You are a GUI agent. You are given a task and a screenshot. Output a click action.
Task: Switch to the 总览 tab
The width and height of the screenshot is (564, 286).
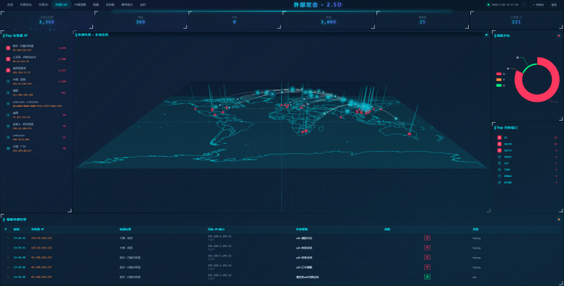[10, 4]
